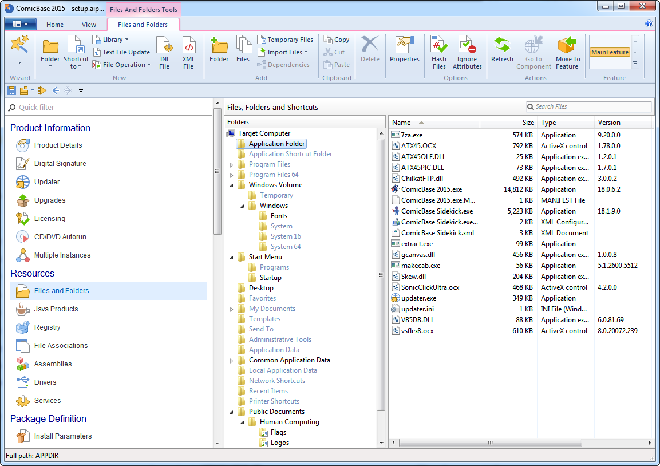Click the Search Files box

pyautogui.click(x=589, y=107)
